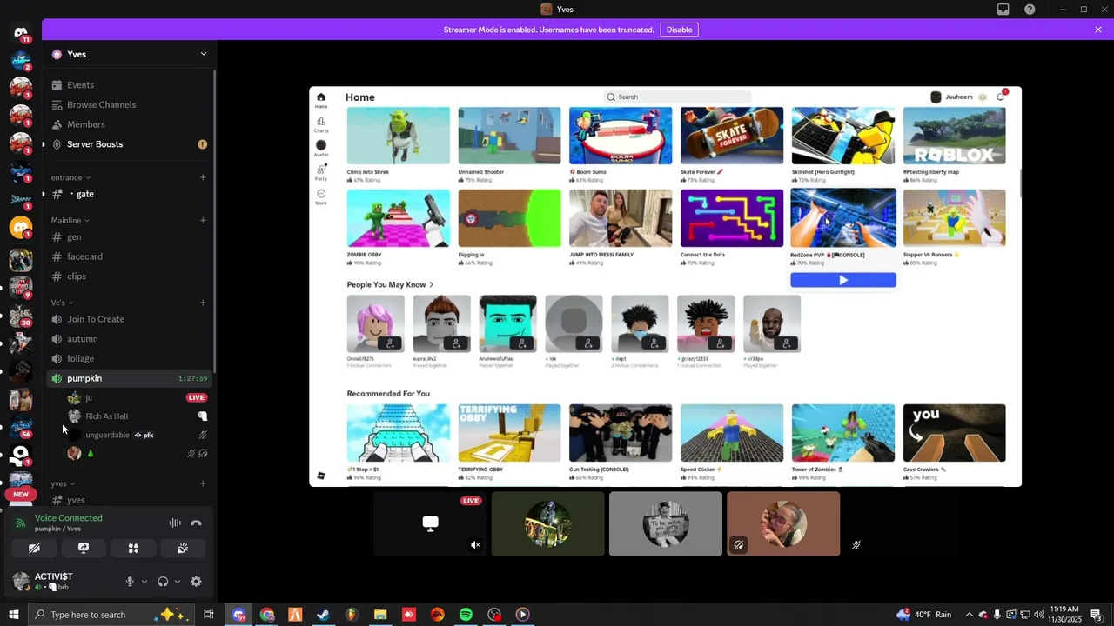Open the Climb Into Shrek thumbnail

coord(399,136)
